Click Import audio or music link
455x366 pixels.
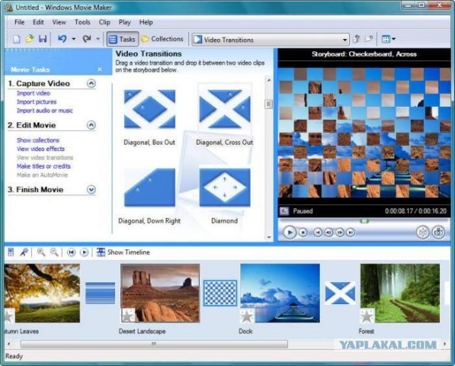click(45, 110)
